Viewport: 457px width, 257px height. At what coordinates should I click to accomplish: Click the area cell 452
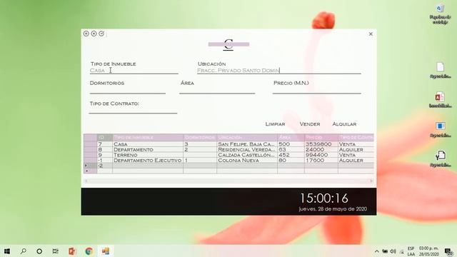point(291,155)
